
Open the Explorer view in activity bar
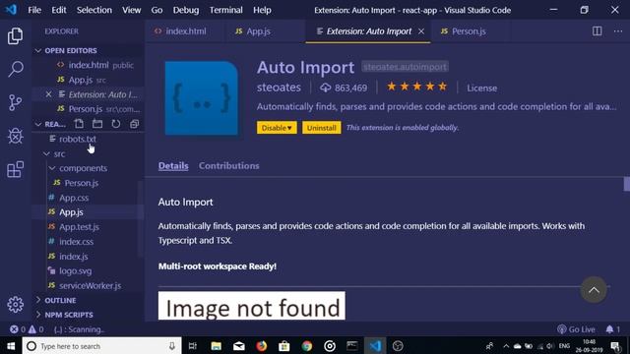16,36
